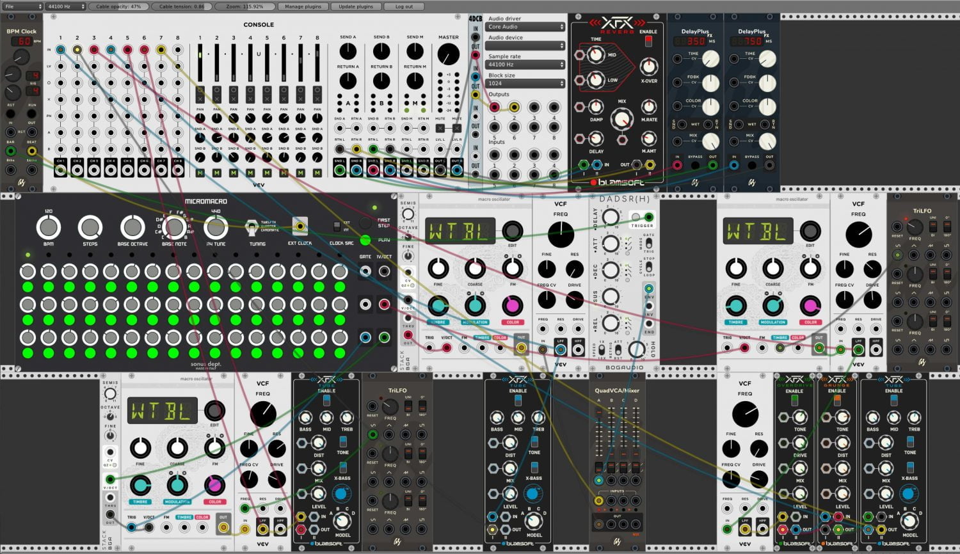This screenshot has height=554, width=960.
Task: Open the Audio driver Core Audio dropdown
Action: coord(526,27)
